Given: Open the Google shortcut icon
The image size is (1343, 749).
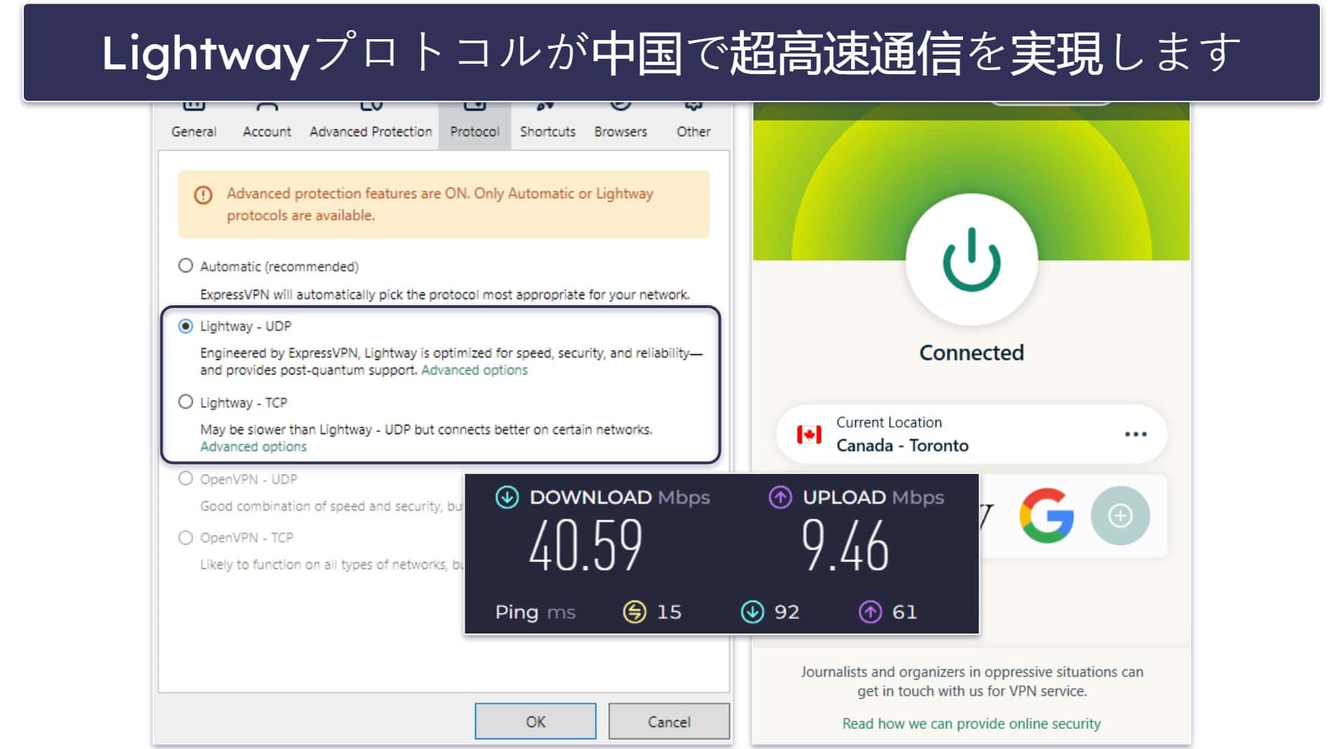Looking at the screenshot, I should point(1047,516).
